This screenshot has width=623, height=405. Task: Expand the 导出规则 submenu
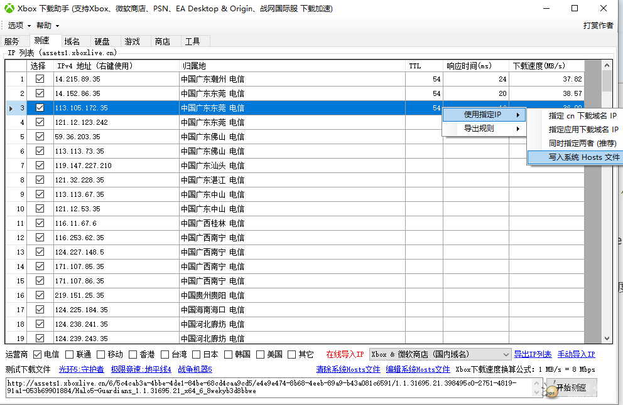coord(484,129)
